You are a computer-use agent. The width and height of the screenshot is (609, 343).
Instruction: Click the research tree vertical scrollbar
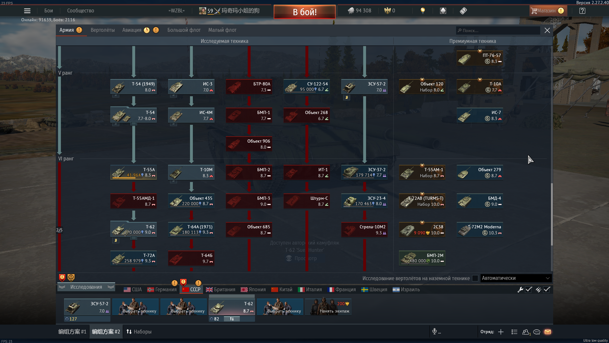tap(552, 214)
